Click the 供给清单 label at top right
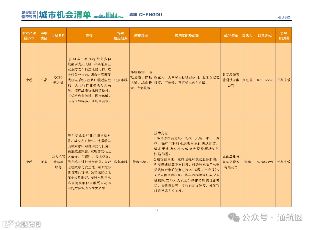313x230 pixels. tap(284, 18)
